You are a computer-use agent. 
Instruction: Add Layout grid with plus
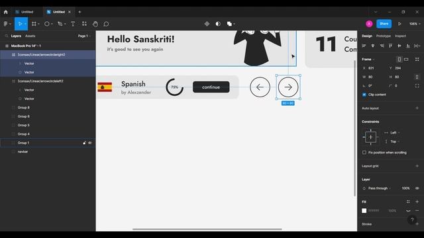click(x=417, y=166)
